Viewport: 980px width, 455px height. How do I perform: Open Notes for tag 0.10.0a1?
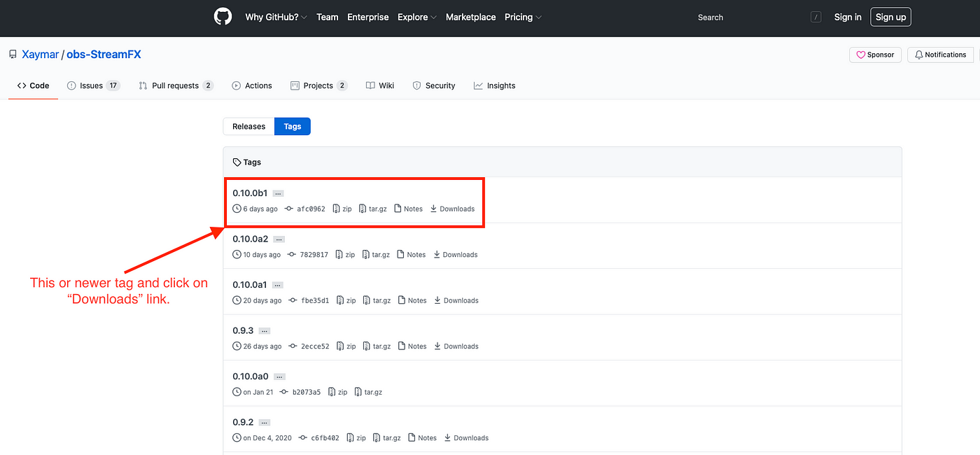pos(412,300)
